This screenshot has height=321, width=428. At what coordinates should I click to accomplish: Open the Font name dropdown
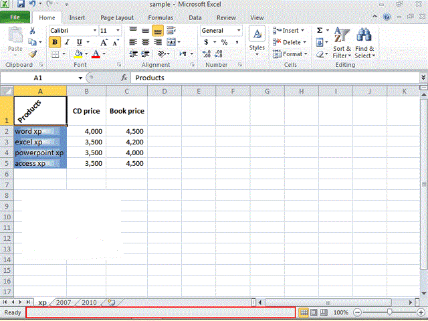(95, 30)
